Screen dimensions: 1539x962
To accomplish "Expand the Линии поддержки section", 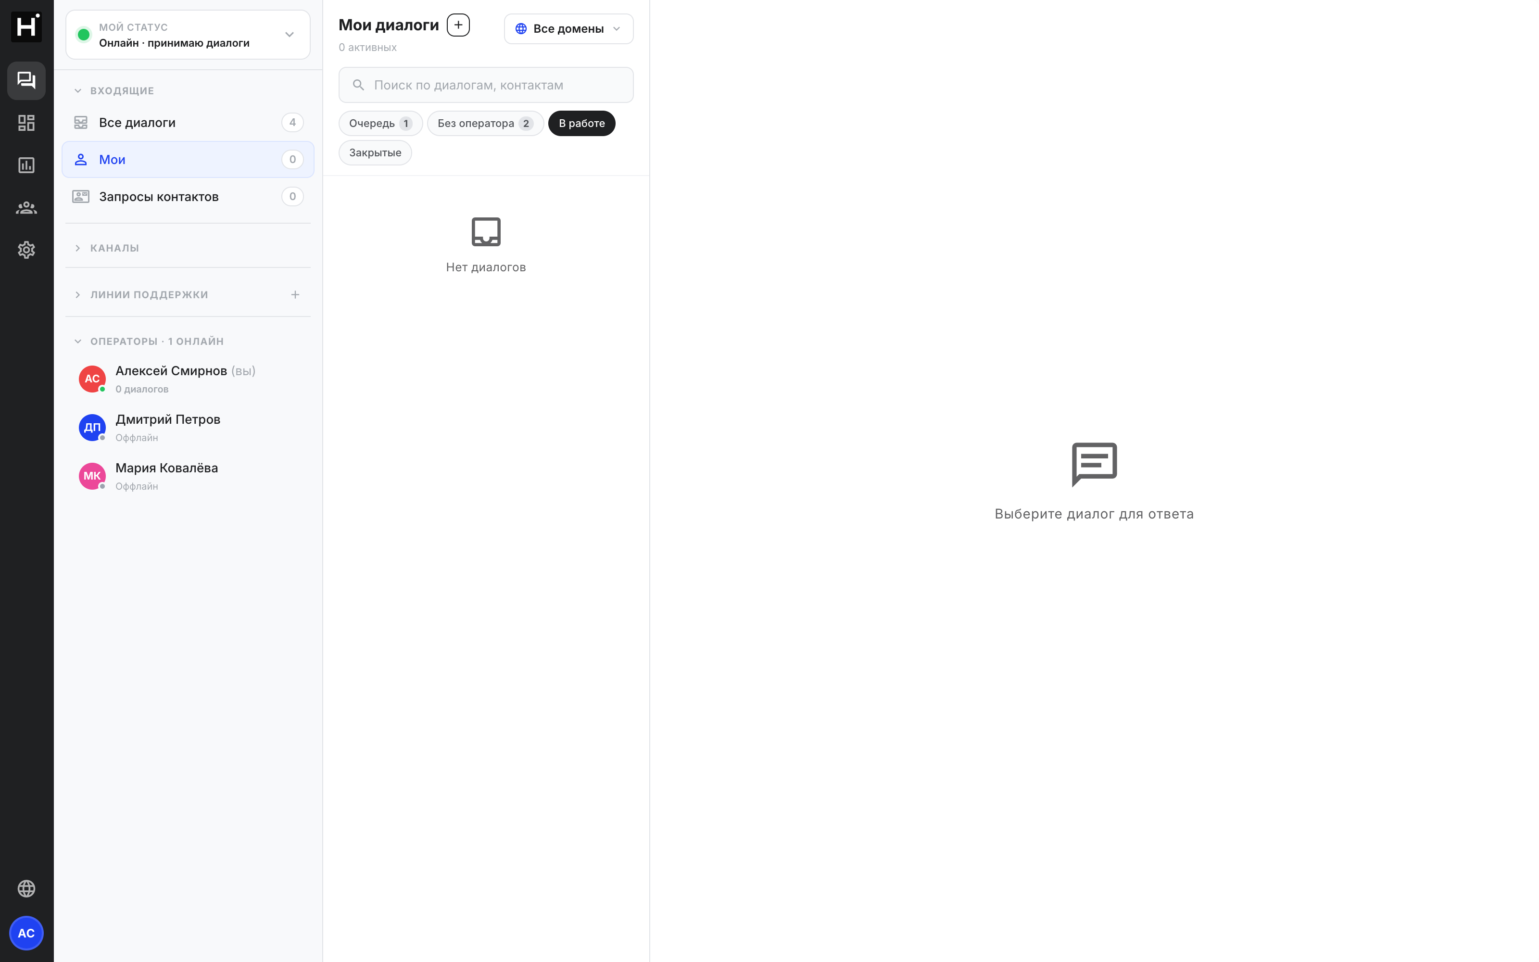I will coord(141,294).
